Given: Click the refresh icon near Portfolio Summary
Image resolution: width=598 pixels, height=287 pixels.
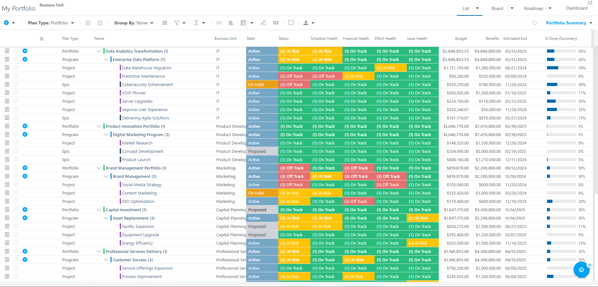Looking at the screenshot, I should [x=535, y=23].
